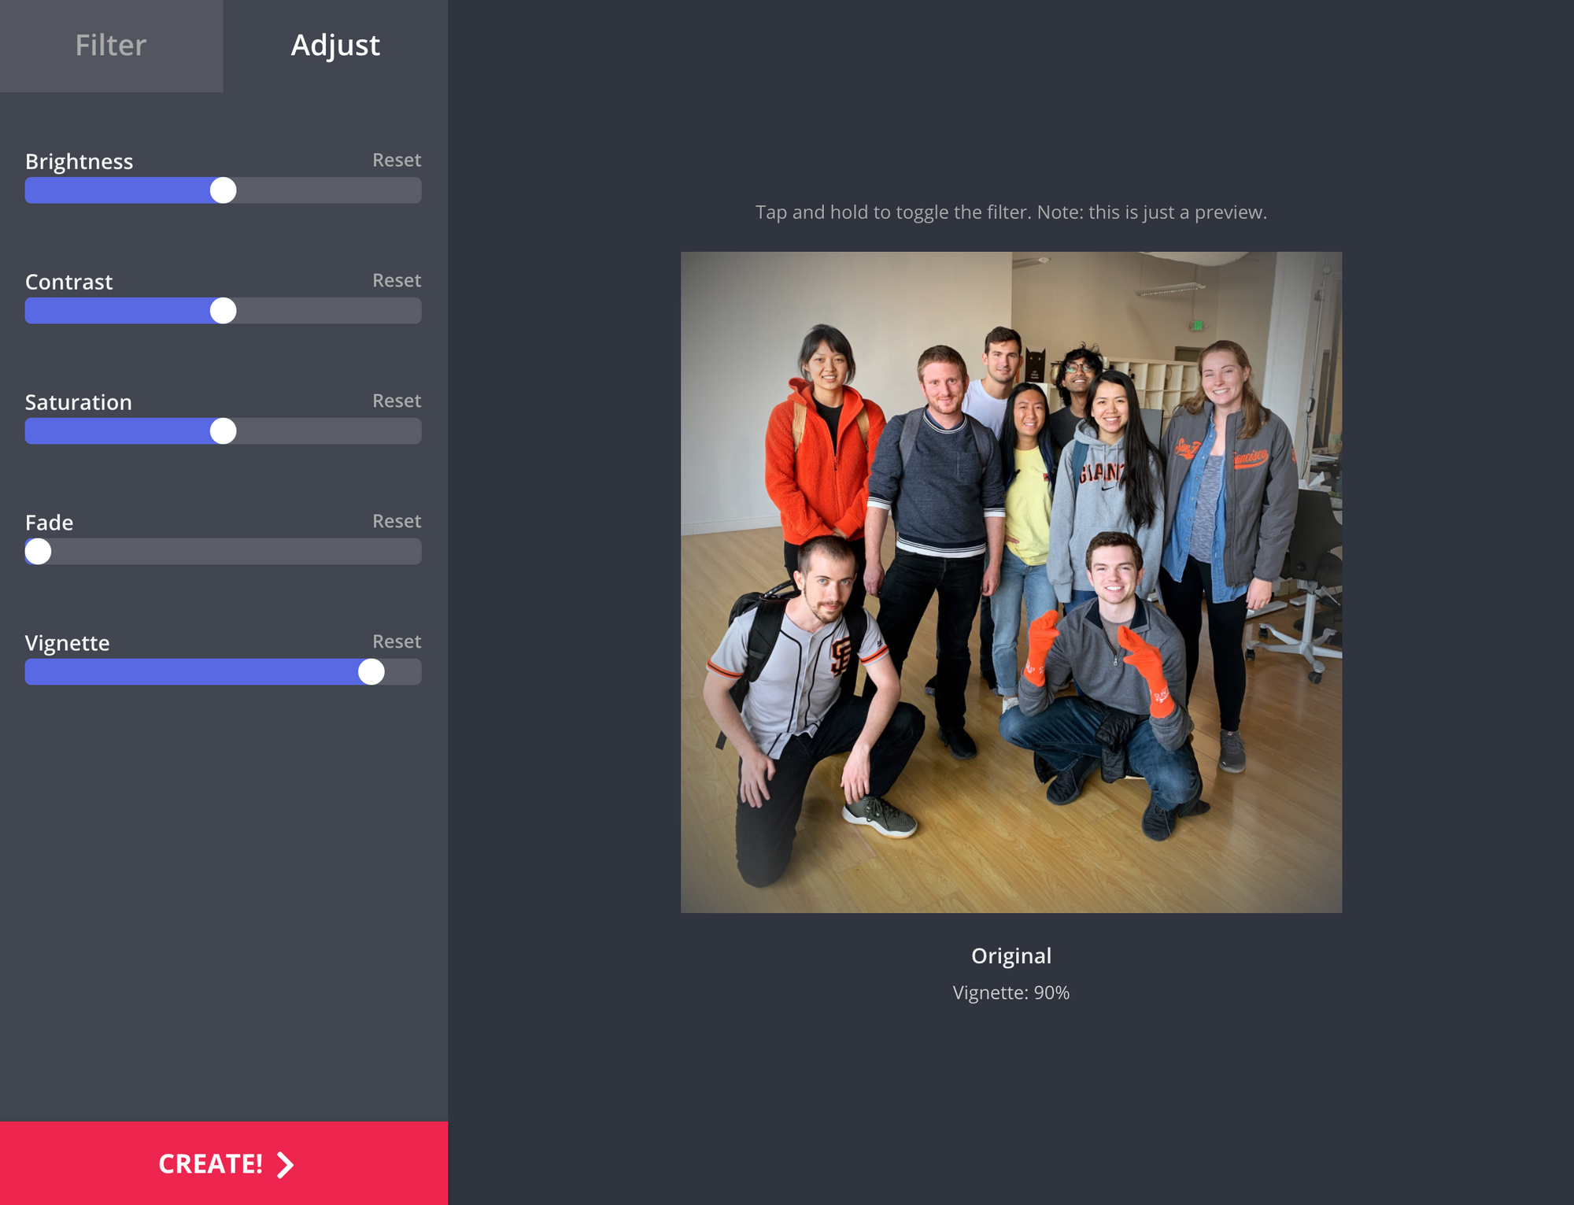Select the Adjust tab
Image resolution: width=1574 pixels, height=1205 pixels.
click(335, 46)
